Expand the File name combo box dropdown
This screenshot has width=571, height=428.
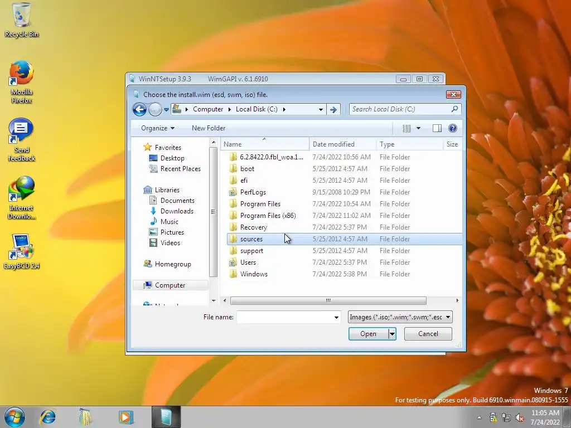pyautogui.click(x=336, y=317)
